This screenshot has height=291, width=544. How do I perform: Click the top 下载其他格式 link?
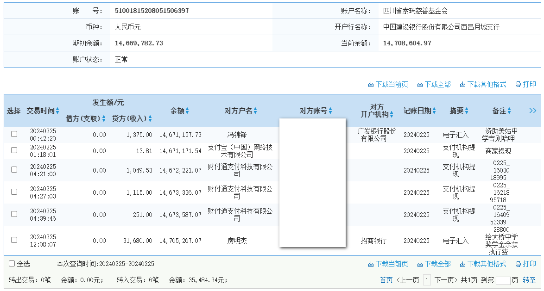click(x=483, y=84)
